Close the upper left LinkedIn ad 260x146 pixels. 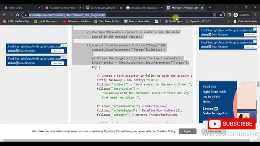(65, 45)
